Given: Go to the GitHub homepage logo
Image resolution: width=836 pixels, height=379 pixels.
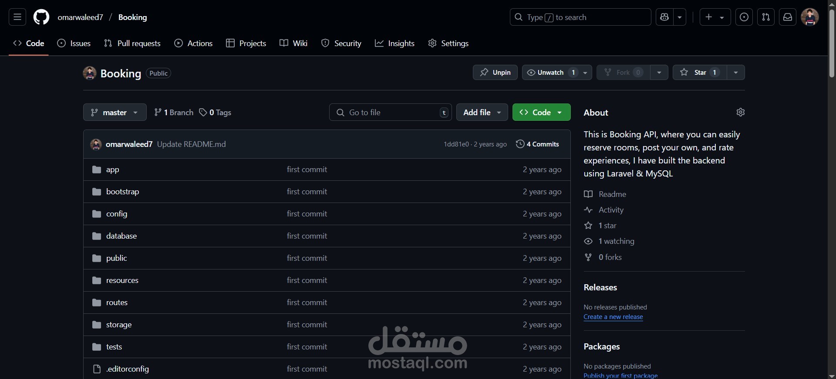Looking at the screenshot, I should [41, 17].
